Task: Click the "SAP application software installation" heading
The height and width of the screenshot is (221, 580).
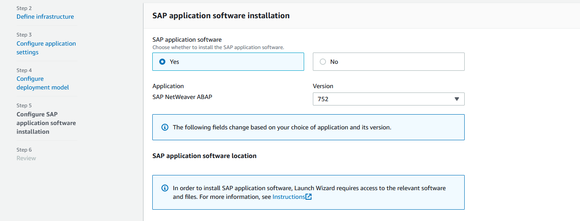Action: [221, 16]
